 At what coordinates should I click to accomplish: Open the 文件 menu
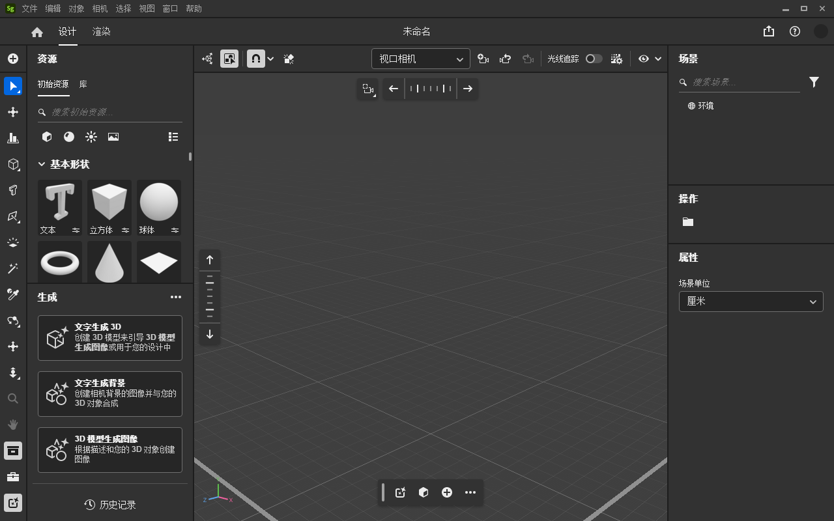[29, 8]
